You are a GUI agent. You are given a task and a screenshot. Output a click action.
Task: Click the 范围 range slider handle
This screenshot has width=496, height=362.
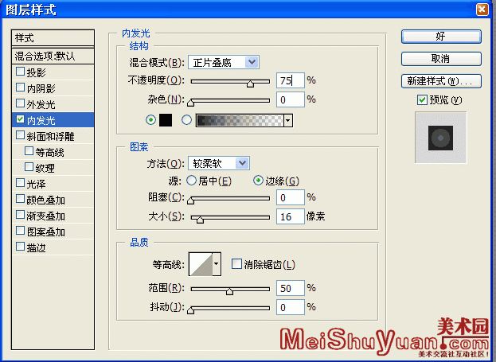pyautogui.click(x=229, y=291)
